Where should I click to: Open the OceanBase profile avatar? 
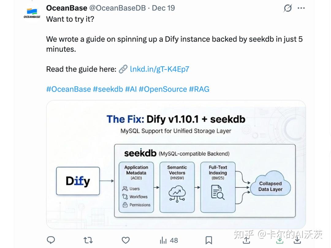pyautogui.click(x=32, y=13)
